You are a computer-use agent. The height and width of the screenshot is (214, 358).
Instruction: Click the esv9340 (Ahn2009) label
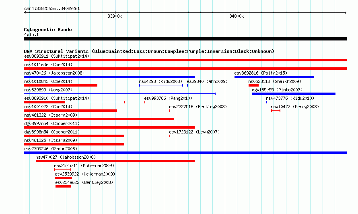(x=207, y=81)
